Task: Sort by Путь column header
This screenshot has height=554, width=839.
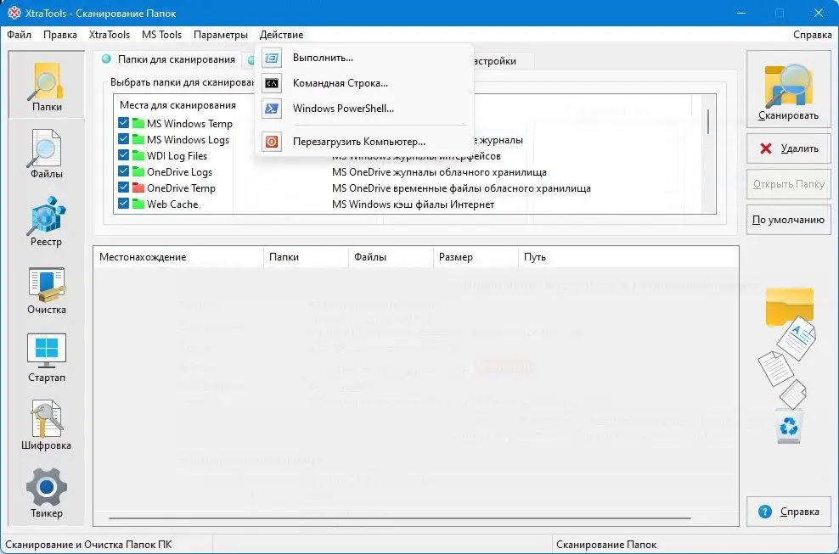Action: (x=628, y=257)
